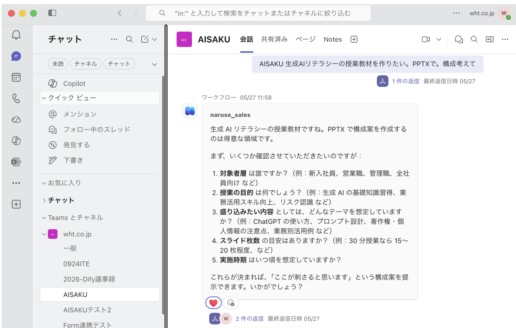Click the chat list search icon

pyautogui.click(x=129, y=39)
